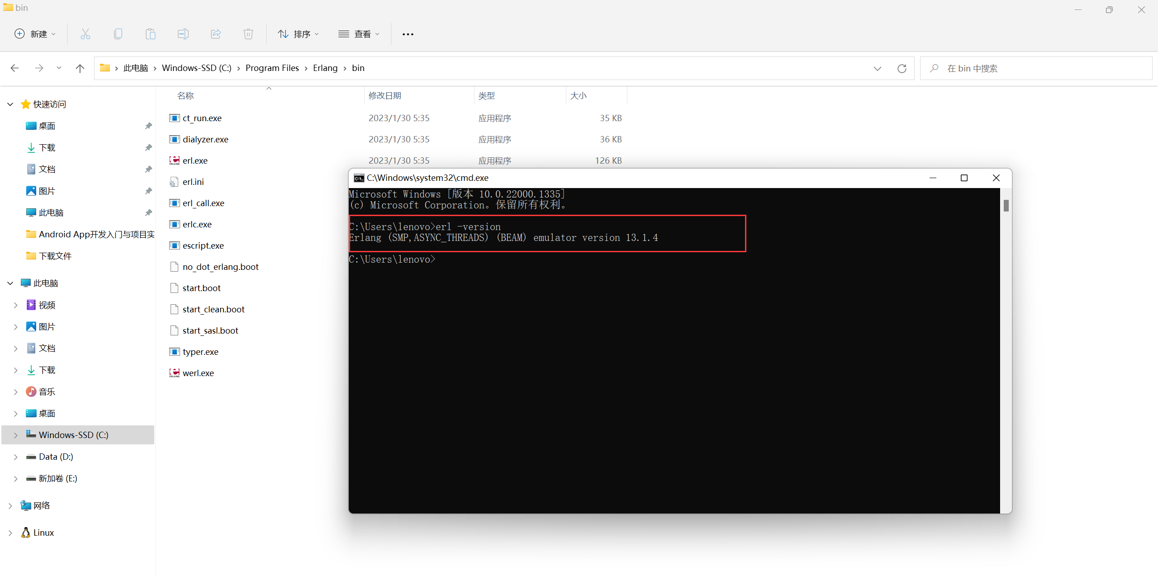The height and width of the screenshot is (575, 1158).
Task: Click the Delete trash icon
Action: [248, 34]
